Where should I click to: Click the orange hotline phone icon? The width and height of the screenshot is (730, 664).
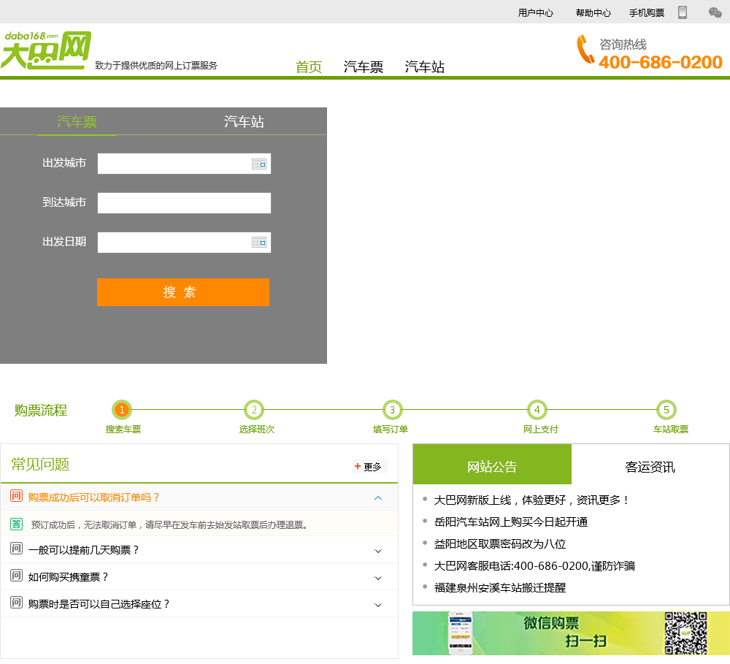(585, 50)
